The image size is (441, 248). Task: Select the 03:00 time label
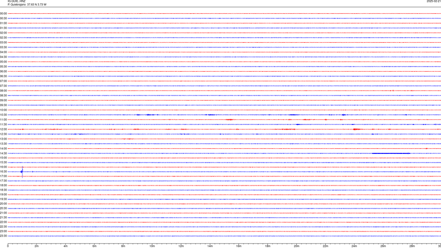pos(3,42)
